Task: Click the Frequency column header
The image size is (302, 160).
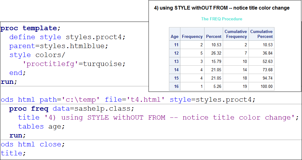Action: point(192,36)
